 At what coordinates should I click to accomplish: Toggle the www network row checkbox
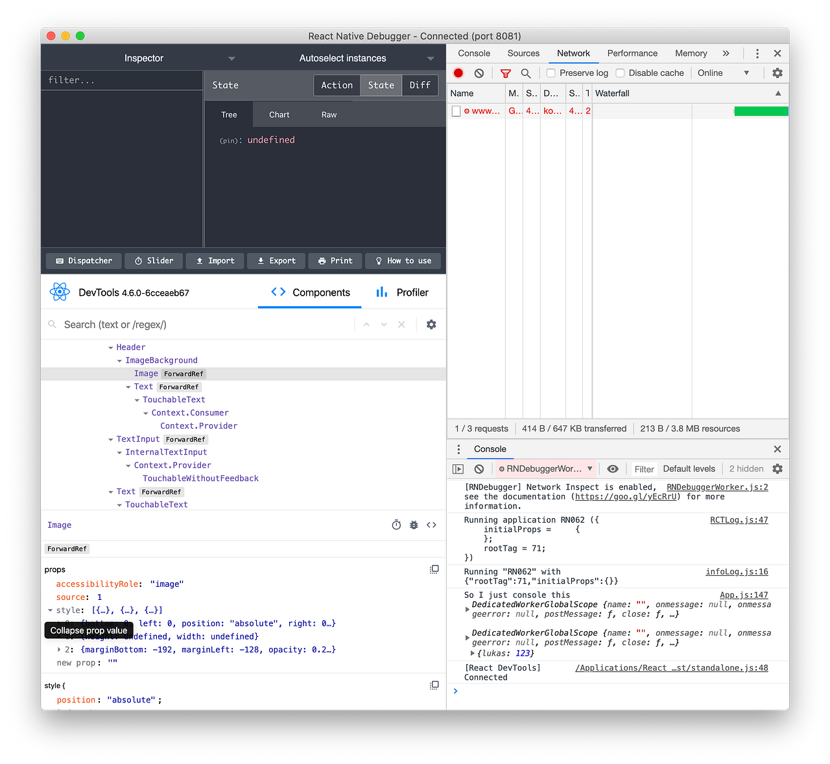[x=456, y=112]
